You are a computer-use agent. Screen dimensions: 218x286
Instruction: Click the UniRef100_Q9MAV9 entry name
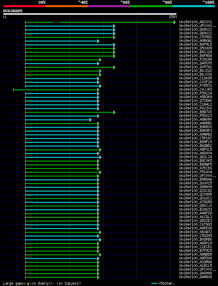pos(196,187)
